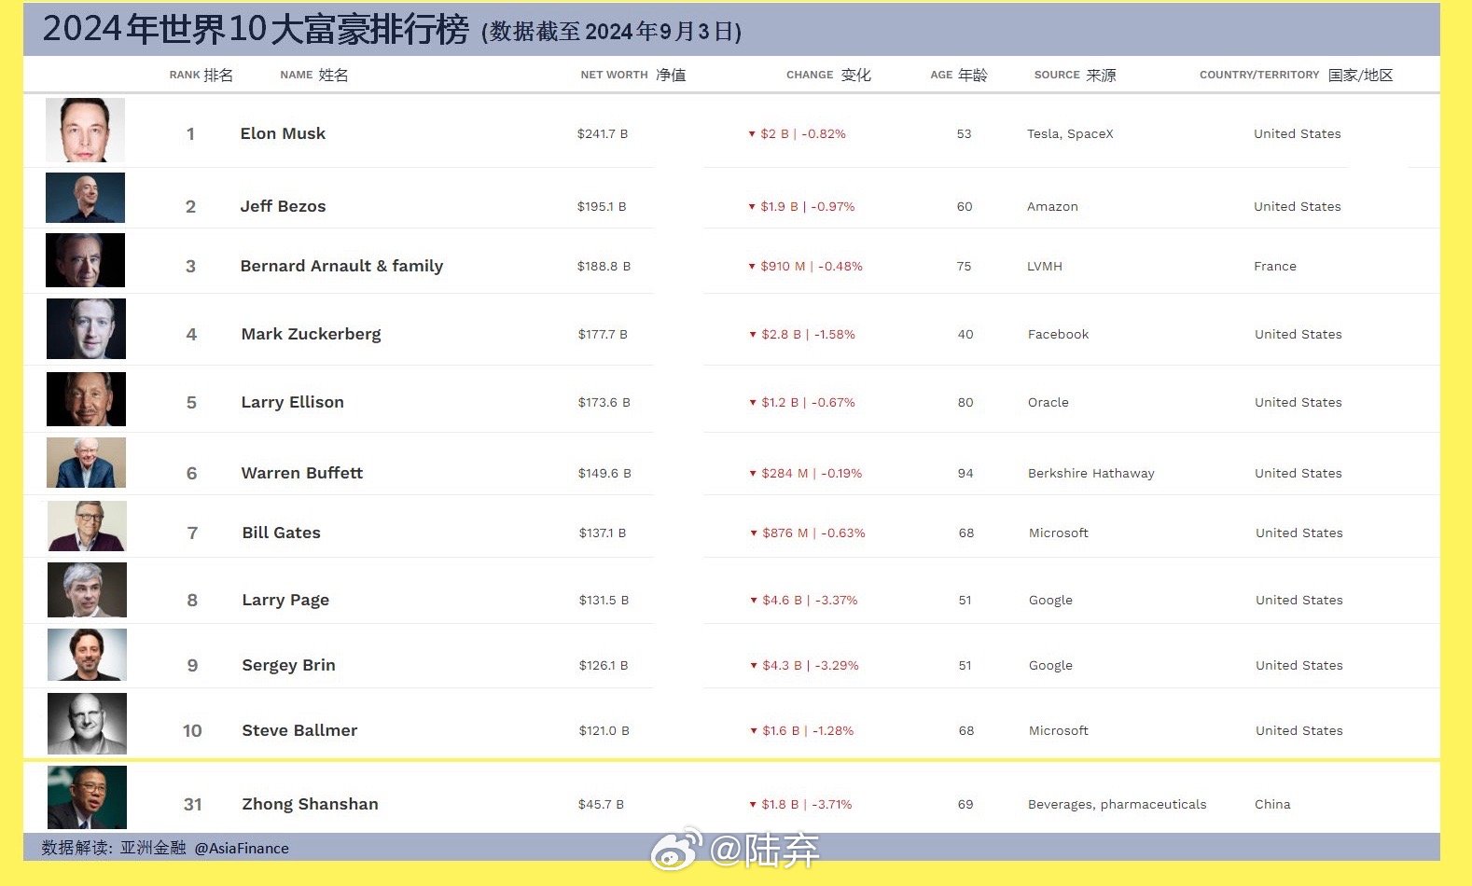
Task: Click Larry Ellison's portrait thumbnail
Action: tap(86, 399)
